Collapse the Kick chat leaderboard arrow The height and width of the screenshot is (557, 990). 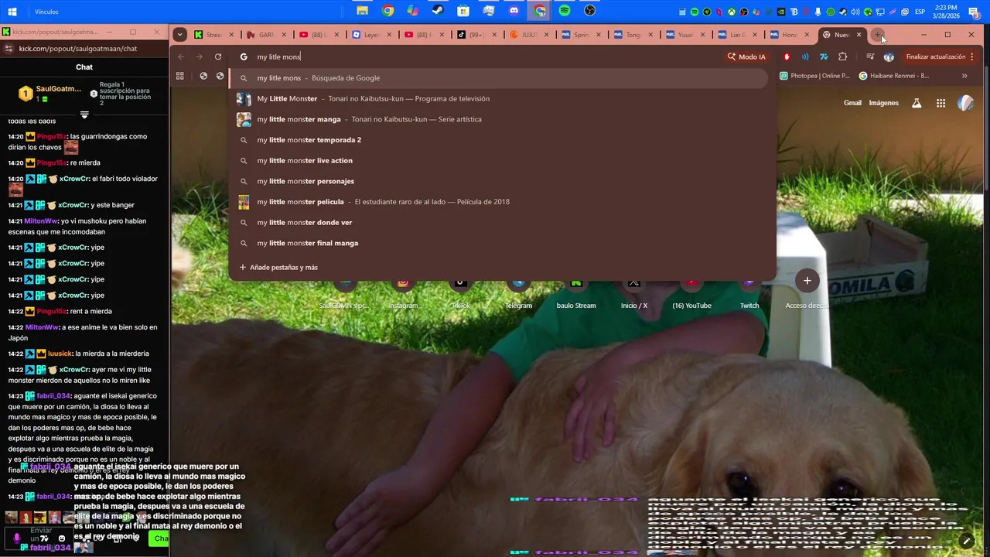click(x=84, y=114)
